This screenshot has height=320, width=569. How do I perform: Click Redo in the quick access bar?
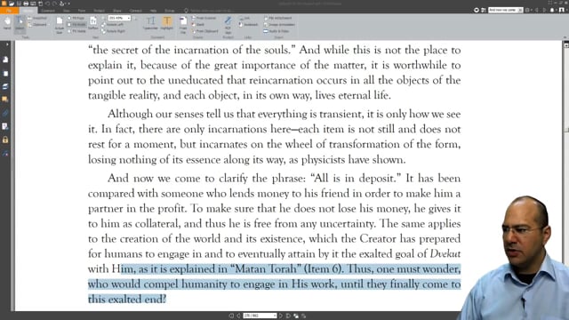point(54,4)
